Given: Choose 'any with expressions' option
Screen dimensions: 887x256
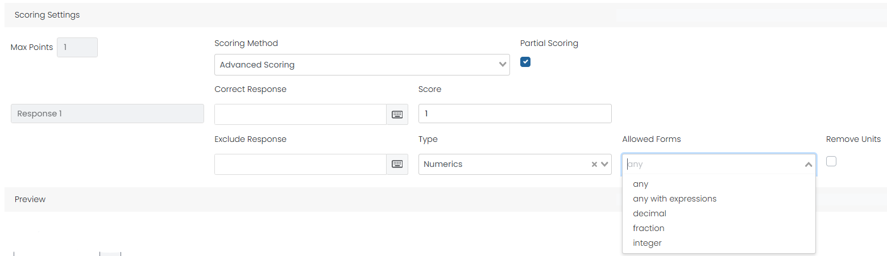Looking at the screenshot, I should coord(674,199).
